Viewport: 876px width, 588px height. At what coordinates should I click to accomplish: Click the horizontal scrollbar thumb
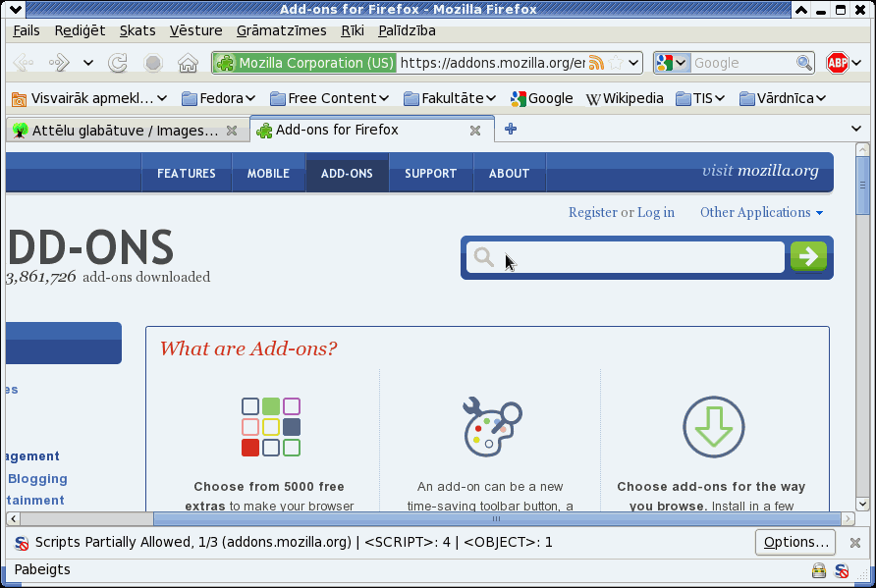tap(497, 518)
